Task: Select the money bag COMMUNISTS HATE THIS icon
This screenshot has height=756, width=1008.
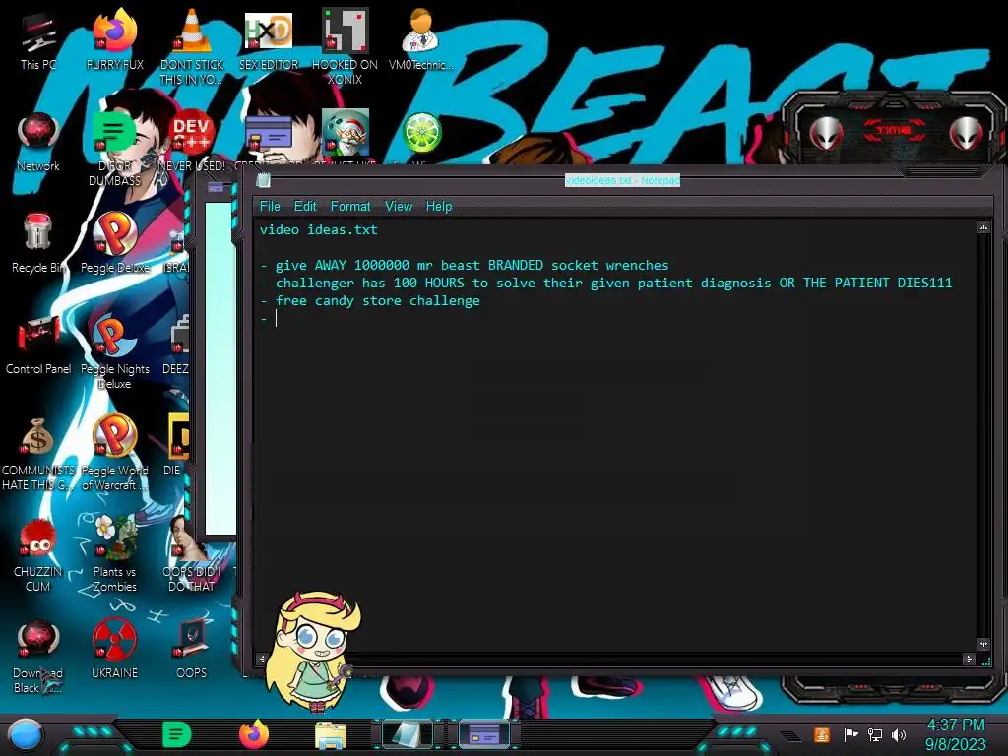Action: (38, 453)
